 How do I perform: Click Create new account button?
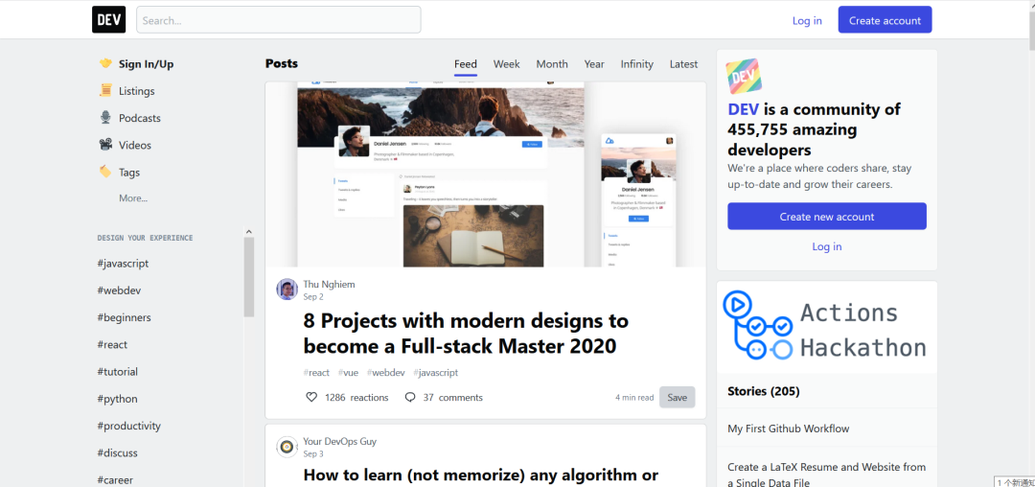click(x=826, y=217)
